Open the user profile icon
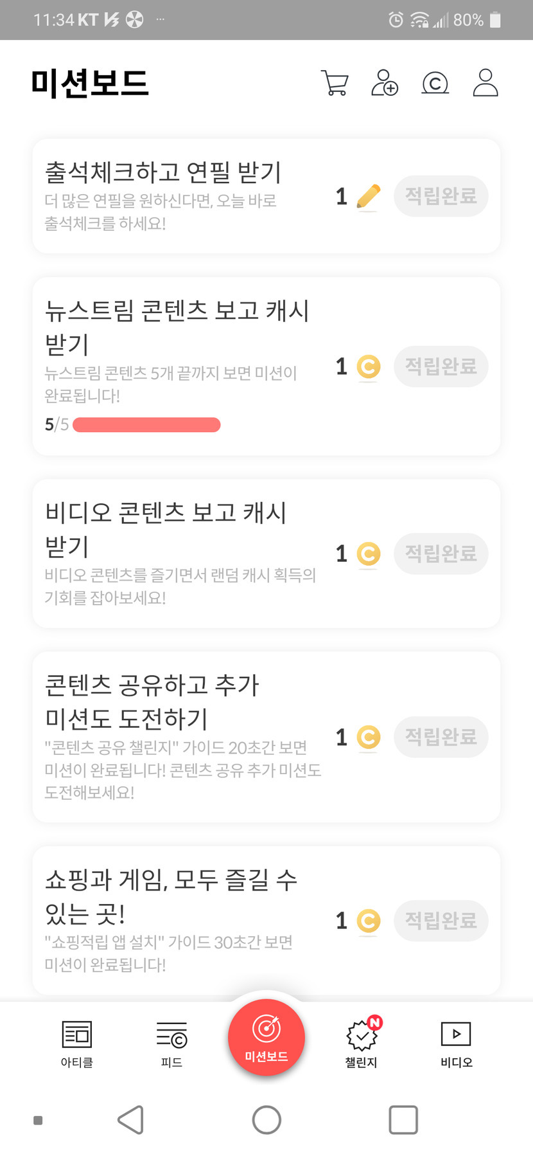533x1156 pixels. [x=485, y=83]
